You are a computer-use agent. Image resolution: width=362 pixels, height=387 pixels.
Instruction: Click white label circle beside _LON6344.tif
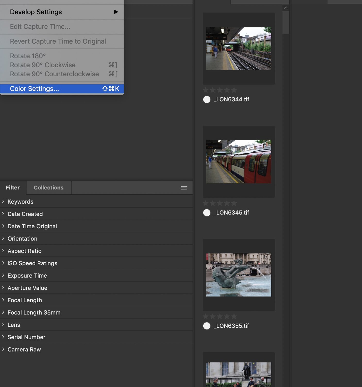pyautogui.click(x=207, y=100)
